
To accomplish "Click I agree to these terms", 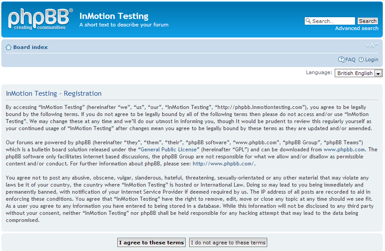I will pyautogui.click(x=151, y=243).
